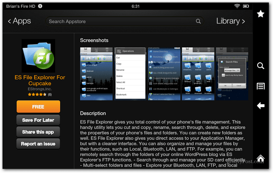Go back to Apps
The width and height of the screenshot is (273, 173).
coord(19,21)
